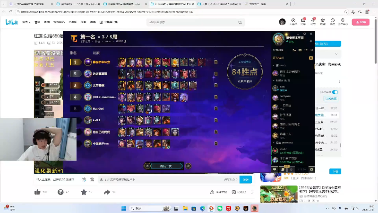Toggle the danmaku display switch icon

coord(84,179)
